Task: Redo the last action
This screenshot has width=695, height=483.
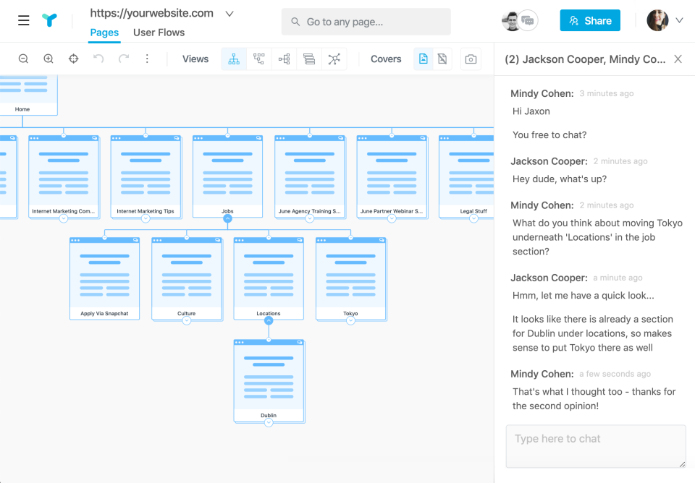Action: click(124, 59)
